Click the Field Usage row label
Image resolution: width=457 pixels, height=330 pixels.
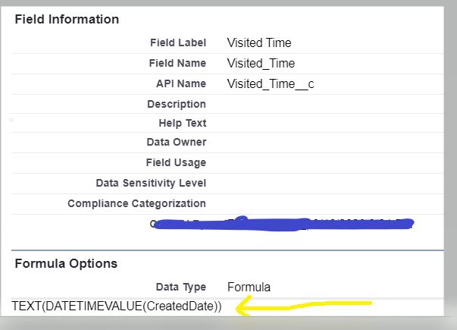pyautogui.click(x=176, y=162)
